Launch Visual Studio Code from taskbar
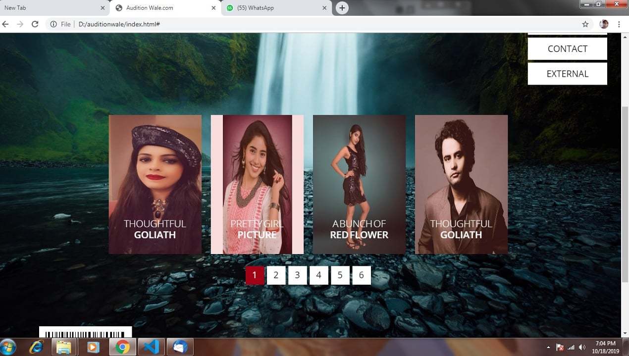 point(151,347)
